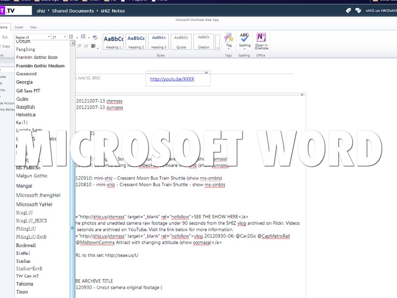Switch to the Insert ribbon tab
Viewport: 397px width, 298px height.
coord(19,27)
